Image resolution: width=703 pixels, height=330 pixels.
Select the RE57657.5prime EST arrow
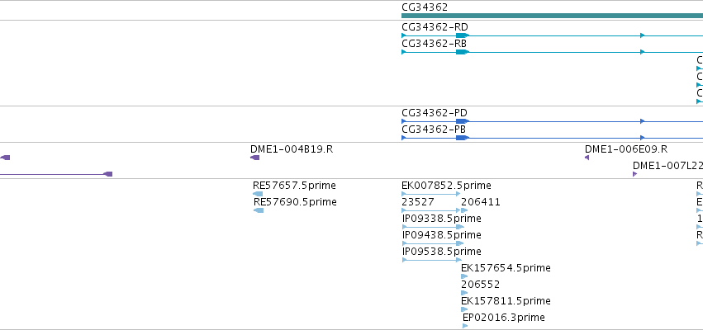[258, 194]
